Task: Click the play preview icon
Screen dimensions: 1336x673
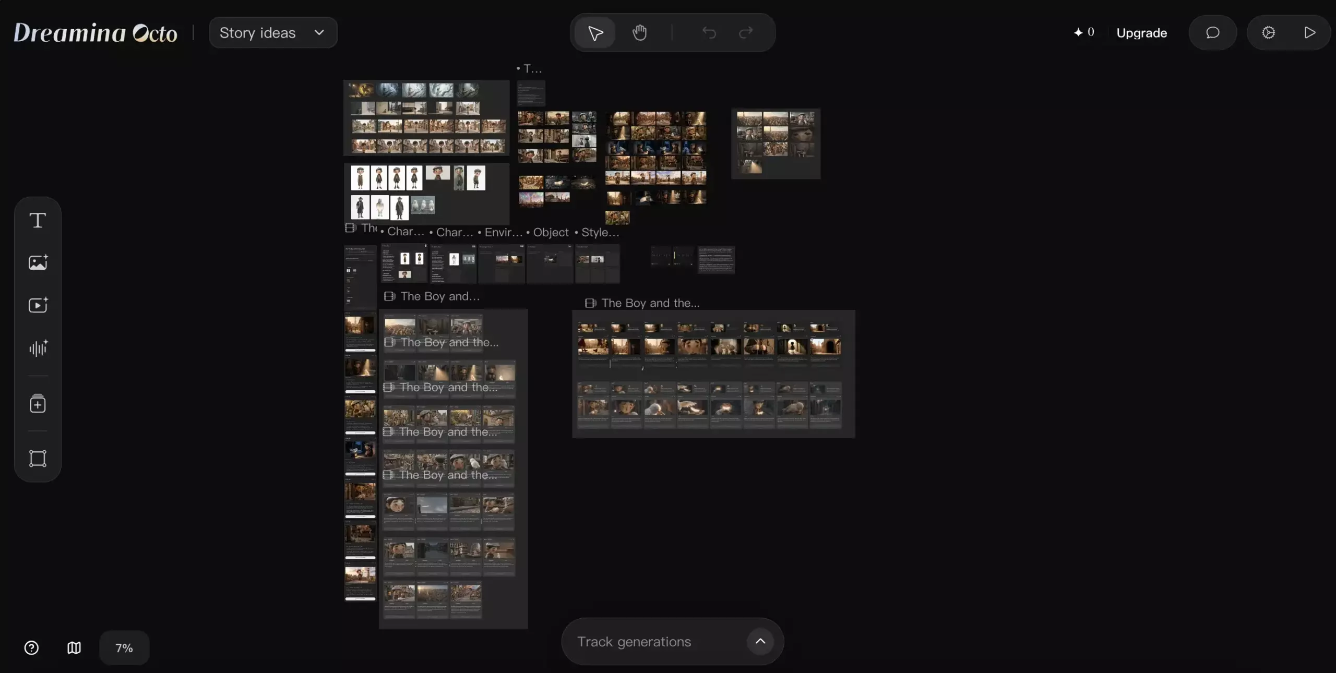Action: [x=1309, y=33]
